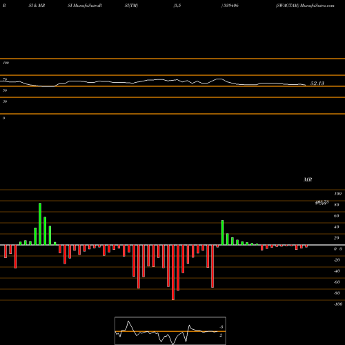Screen dimensions: 345x345
Task: Click the tallest green histogram bar
Action: pyautogui.click(x=40, y=224)
